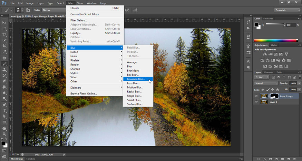
Task: Toggle visibility of Layer 0
Action: [x=256, y=102]
